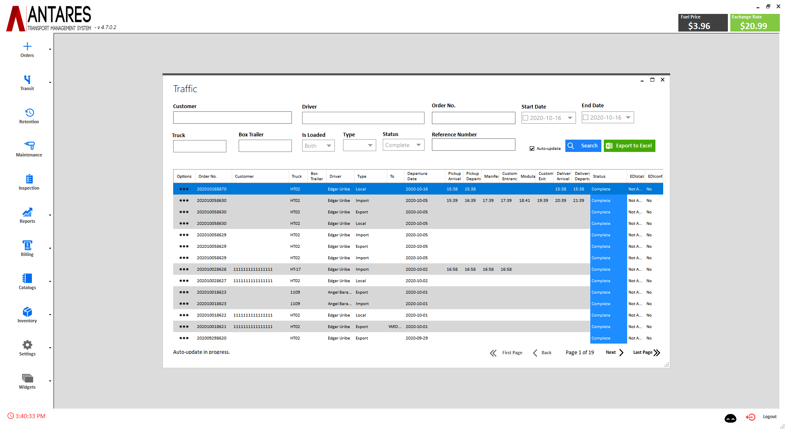Sort by Departure Date column header
Viewport: 786px width, 430px height.
tap(417, 176)
